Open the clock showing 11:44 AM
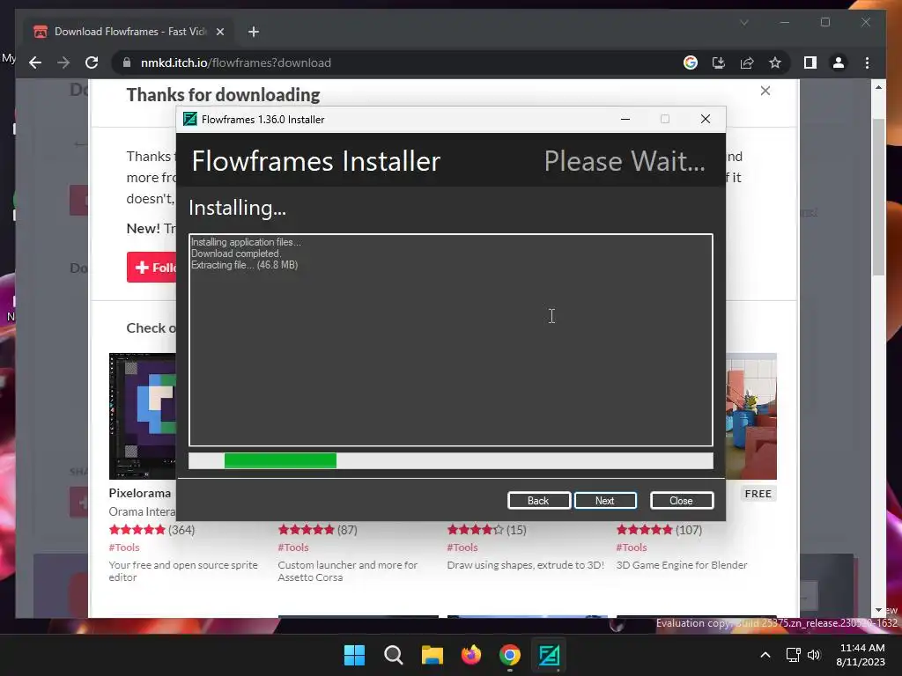Screen dimensions: 902x676 (x=861, y=655)
